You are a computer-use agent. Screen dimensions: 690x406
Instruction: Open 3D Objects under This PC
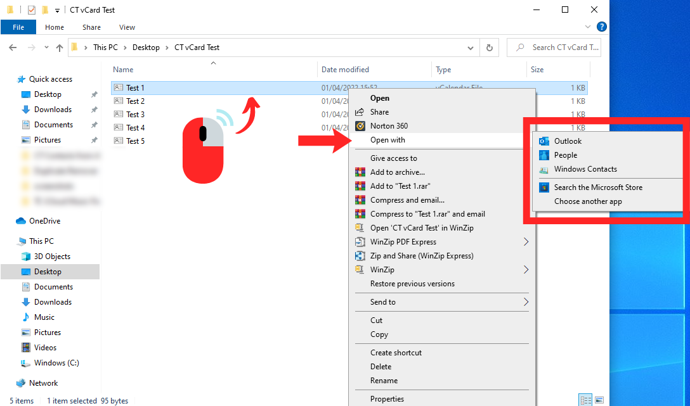52,257
